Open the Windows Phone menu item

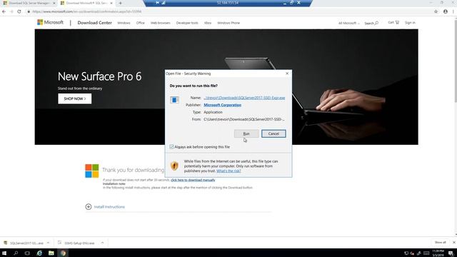pyautogui.click(x=228, y=23)
